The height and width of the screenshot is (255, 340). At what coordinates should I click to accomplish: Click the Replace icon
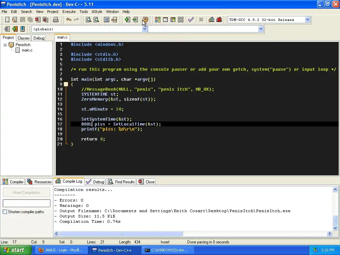click(96, 20)
